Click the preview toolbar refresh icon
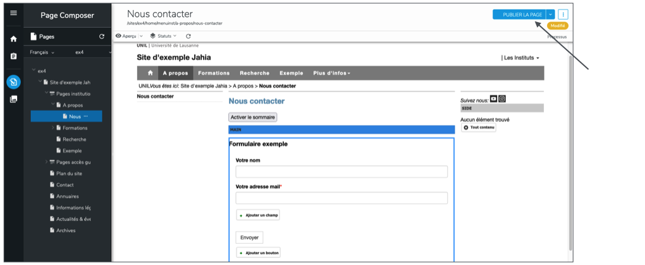Screen dimensions: 645x265 188,36
